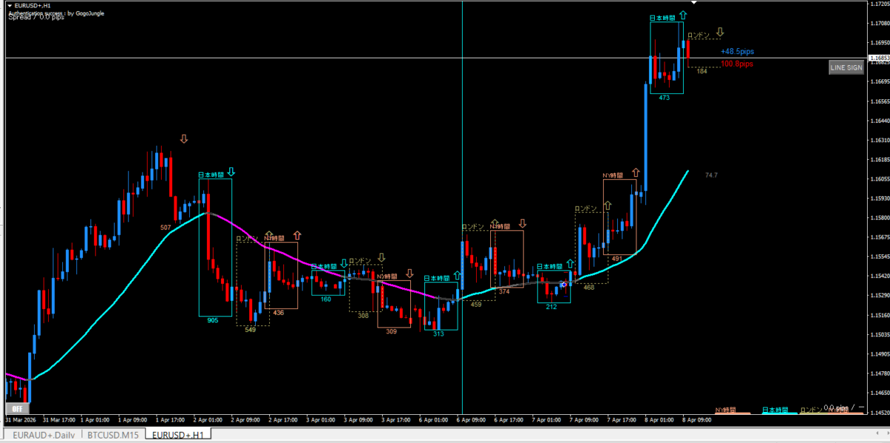
Task: Click the orange down arrow above the 309 box
Action: tap(409, 273)
